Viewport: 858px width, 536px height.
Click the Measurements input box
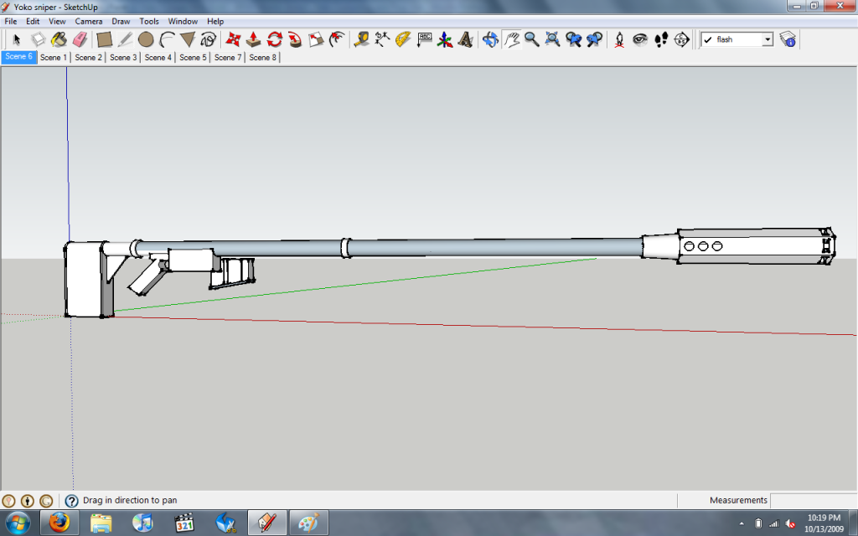[x=813, y=501]
